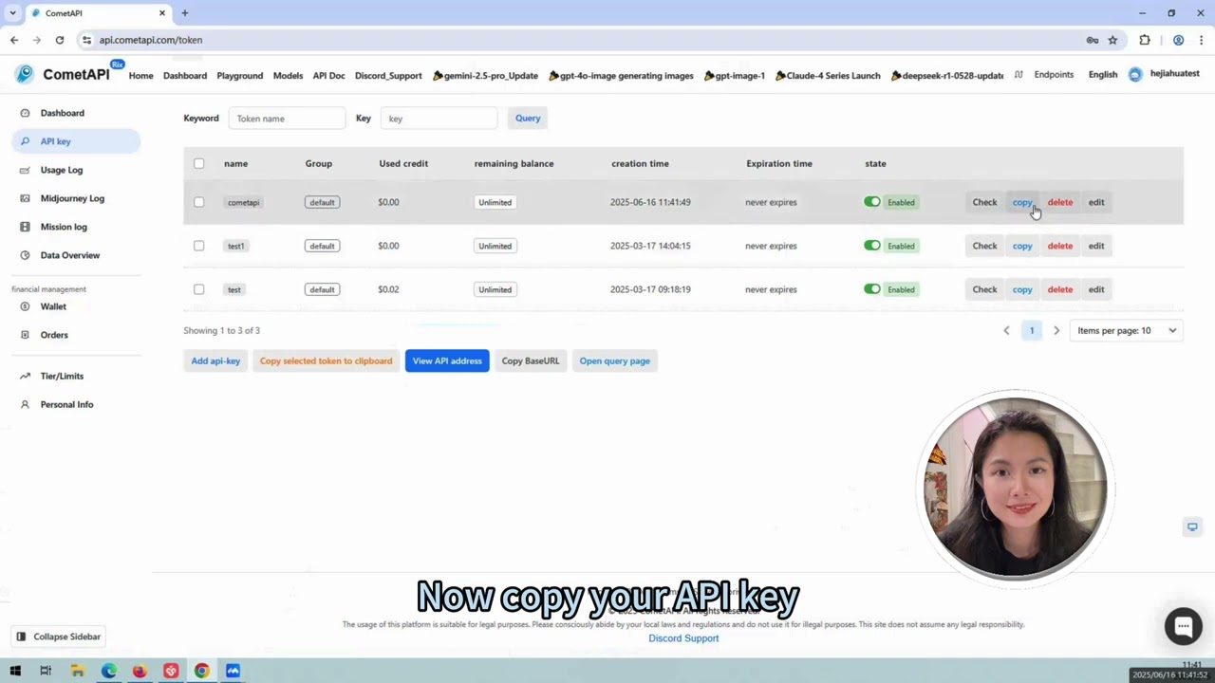This screenshot has width=1215, height=683.
Task: Expand the Endpoints menu in the navbar
Action: (1054, 75)
